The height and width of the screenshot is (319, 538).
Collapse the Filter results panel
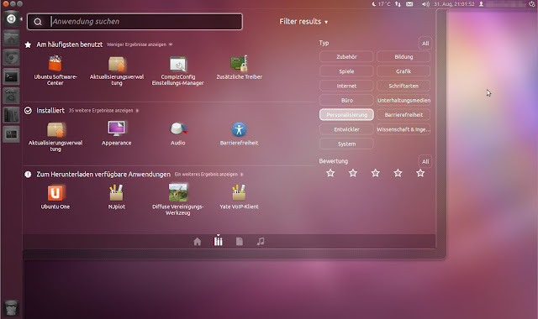303,22
